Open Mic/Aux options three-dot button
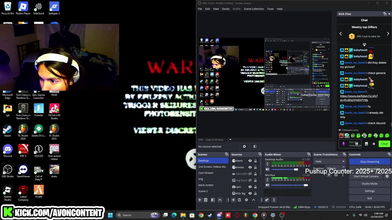Image resolution: width=392 pixels, height=220 pixels. pos(267,180)
